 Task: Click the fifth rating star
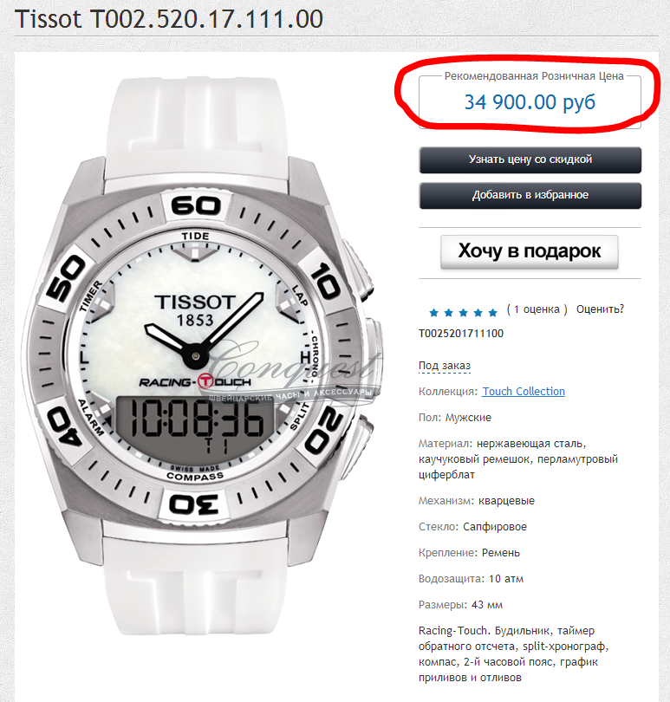pos(492,313)
